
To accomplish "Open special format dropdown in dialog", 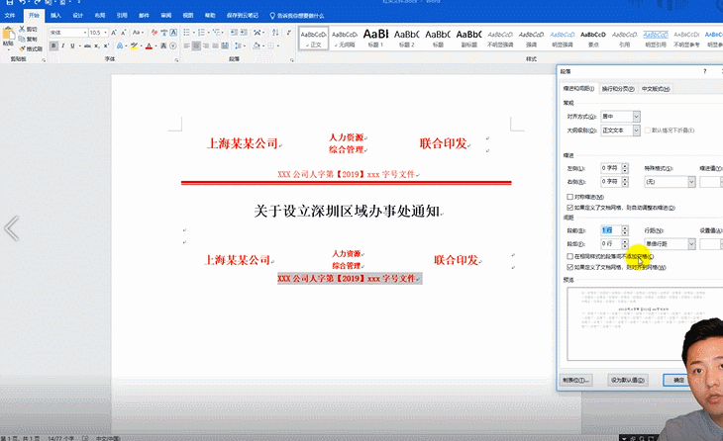I will tap(691, 182).
